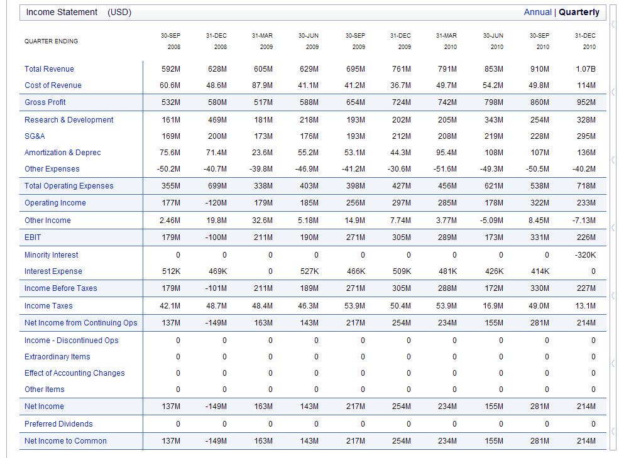The height and width of the screenshot is (458, 619).
Task: Click the topmost chevron on right edge
Action: [613, 25]
